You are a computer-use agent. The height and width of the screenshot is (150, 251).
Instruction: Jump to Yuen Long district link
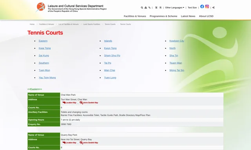click(110, 77)
